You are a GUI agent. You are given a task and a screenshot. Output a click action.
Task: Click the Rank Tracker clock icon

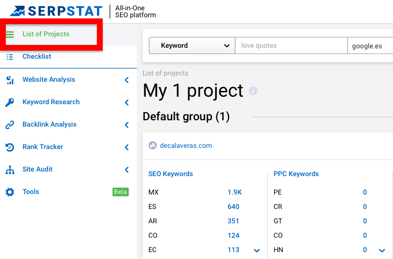point(10,147)
